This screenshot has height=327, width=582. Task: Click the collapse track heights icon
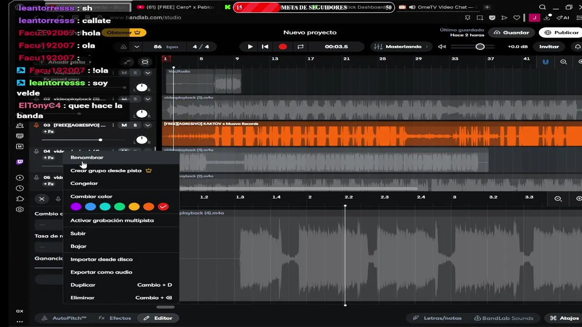(x=145, y=62)
